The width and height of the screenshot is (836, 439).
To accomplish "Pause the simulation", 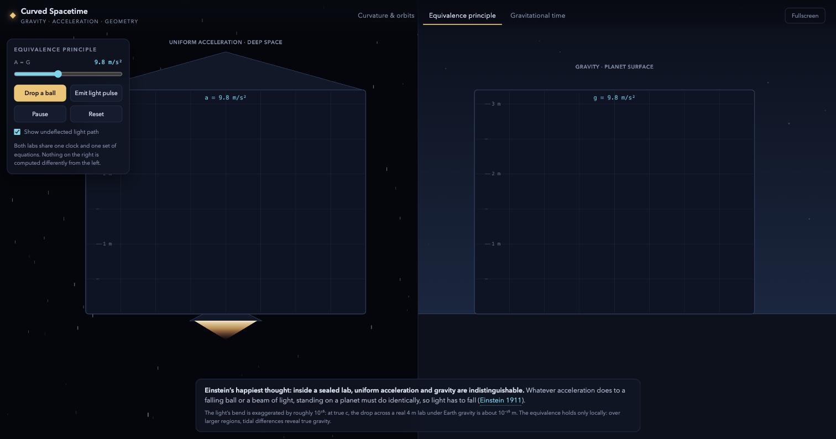I will [x=40, y=114].
